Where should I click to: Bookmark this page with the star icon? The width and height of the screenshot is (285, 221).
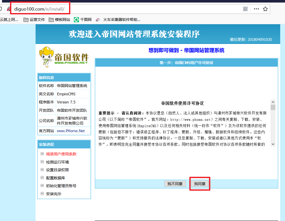265,9
